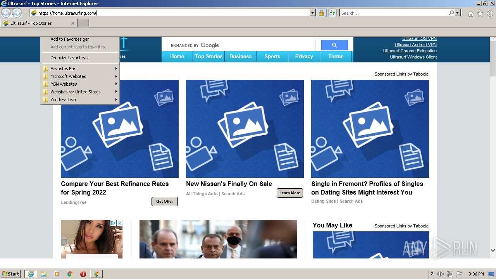Click the AdChoices icon on the ad
Screen dimensions: 496x279
click(114, 223)
